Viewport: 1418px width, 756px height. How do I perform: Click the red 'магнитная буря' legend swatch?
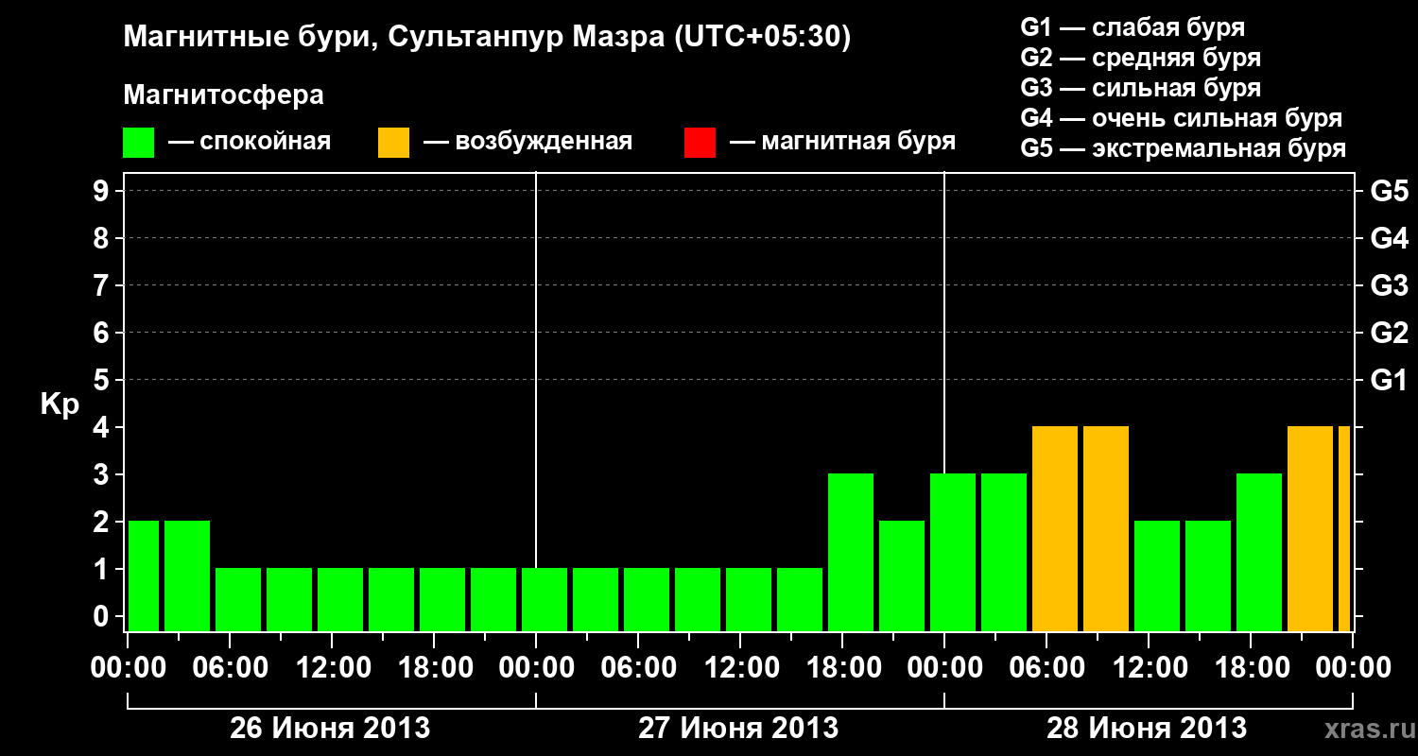tap(700, 143)
